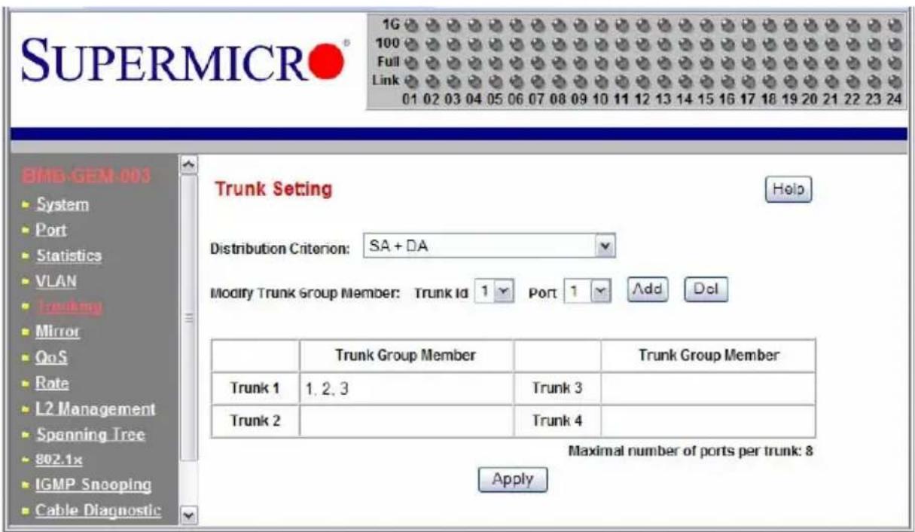Open the IGMP Snooping link

94,484
